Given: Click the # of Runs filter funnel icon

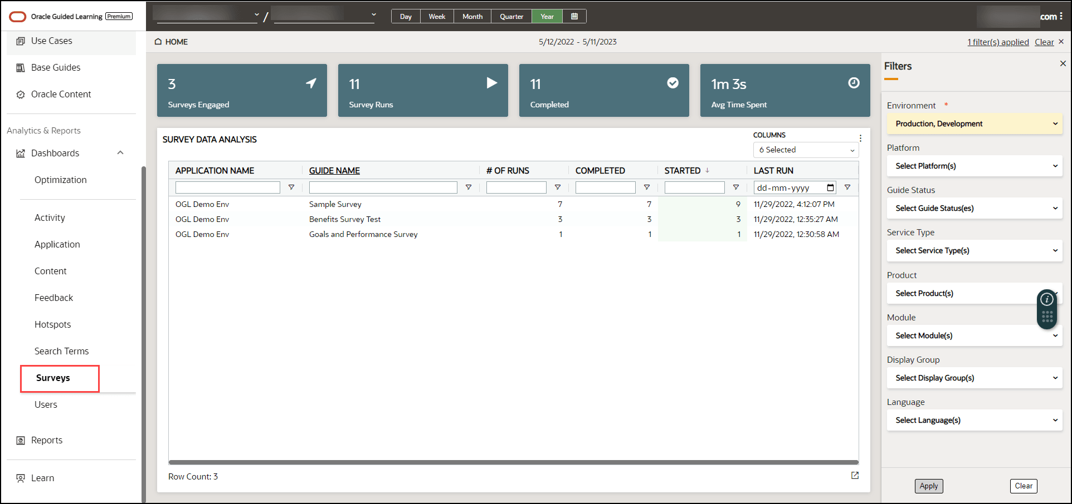Looking at the screenshot, I should (x=558, y=187).
